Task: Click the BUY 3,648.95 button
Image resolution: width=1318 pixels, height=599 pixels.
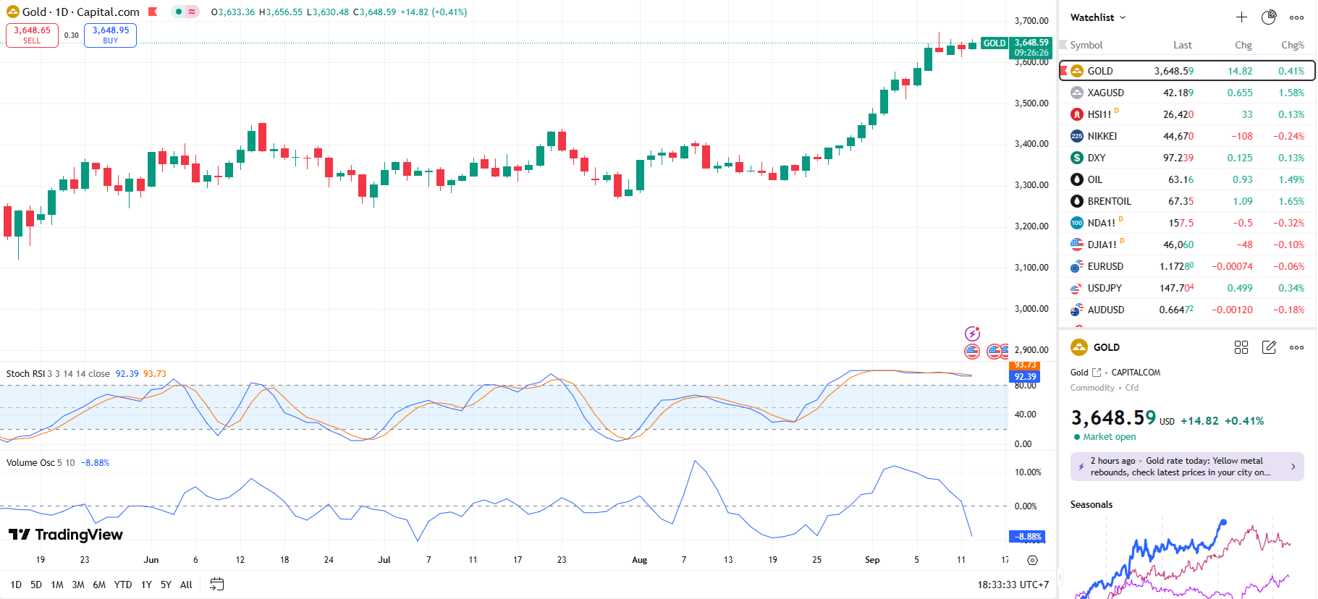Action: coord(110,35)
